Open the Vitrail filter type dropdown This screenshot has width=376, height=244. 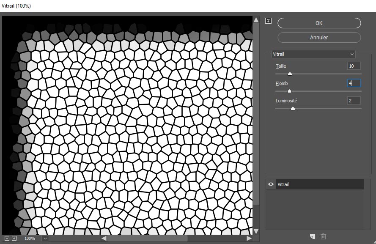(x=313, y=54)
